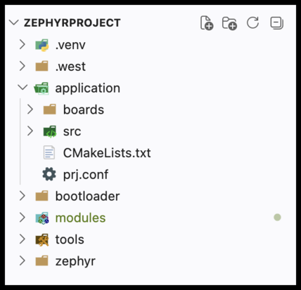
Task: Expand the tools folder chevron
Action: tap(23, 239)
